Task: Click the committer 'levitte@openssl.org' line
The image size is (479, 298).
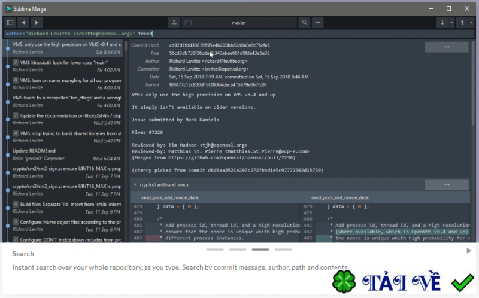Action: (209, 69)
